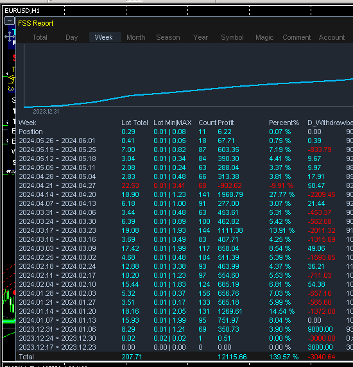This screenshot has width=353, height=367.
Task: Click the withdrawal value 9000.00
Action: 320,329
